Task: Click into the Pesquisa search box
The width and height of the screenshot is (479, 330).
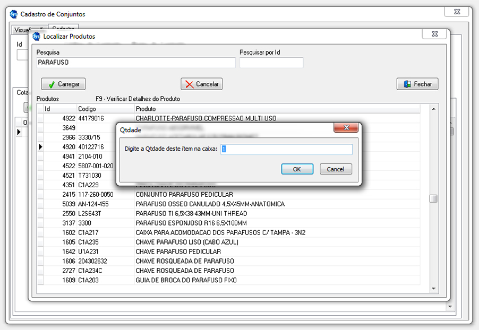Action: point(135,63)
